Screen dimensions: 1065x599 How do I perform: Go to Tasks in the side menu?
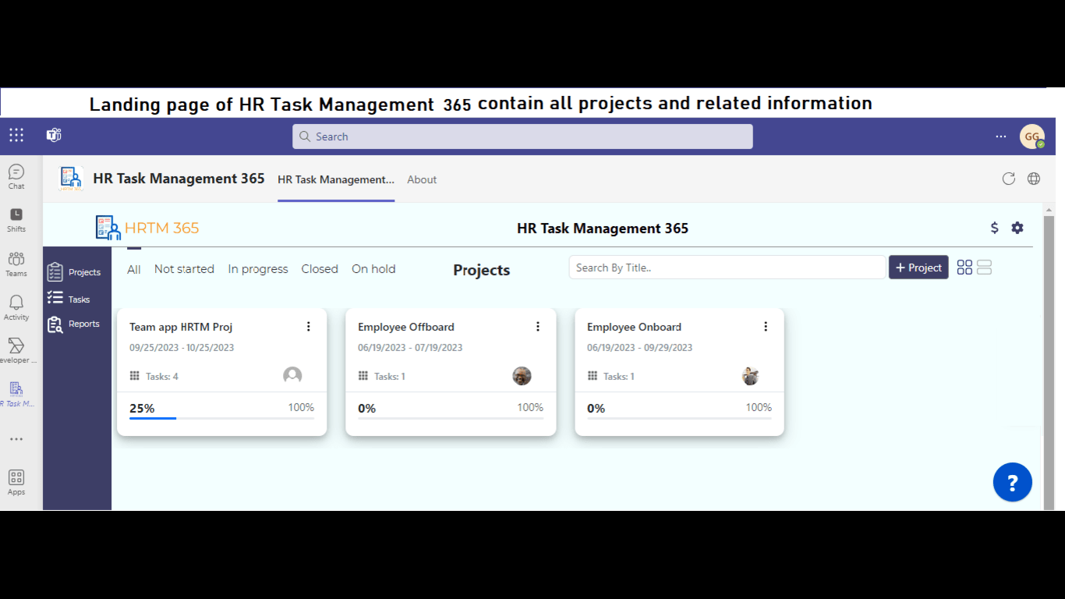coord(69,299)
